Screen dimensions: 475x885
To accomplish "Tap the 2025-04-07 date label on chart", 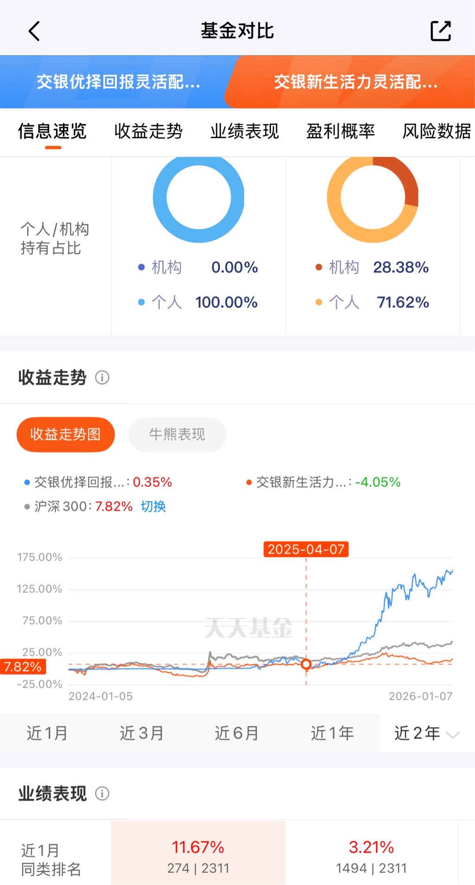I will [x=306, y=549].
